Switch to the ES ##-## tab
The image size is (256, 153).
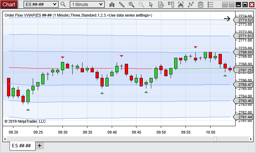(21, 146)
